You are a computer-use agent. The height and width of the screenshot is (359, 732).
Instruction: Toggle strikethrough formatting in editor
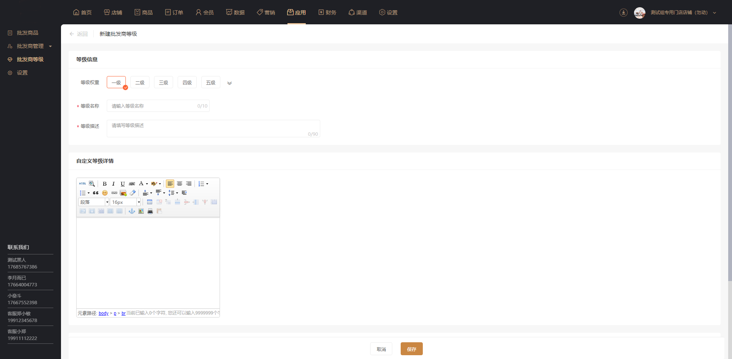tap(132, 184)
